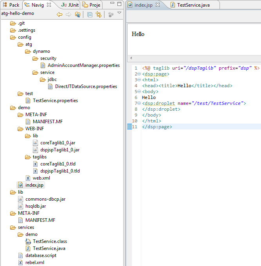Click the Hello text in preview pane
The width and height of the screenshot is (261, 266).
tap(138, 34)
